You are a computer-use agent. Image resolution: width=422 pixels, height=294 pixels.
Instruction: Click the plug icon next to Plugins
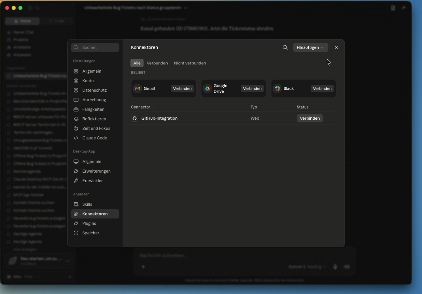point(76,223)
